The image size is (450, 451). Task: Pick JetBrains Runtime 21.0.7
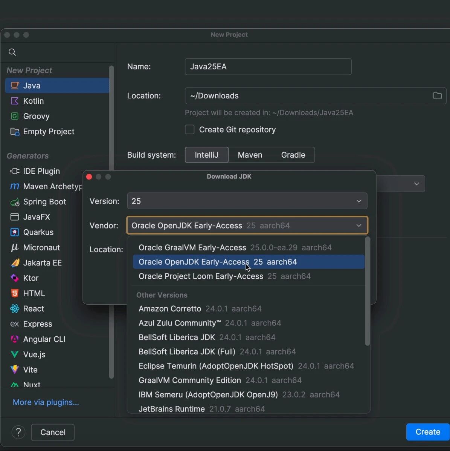249,409
